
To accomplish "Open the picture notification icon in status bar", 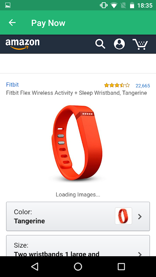I will pyautogui.click(x=8, y=5).
